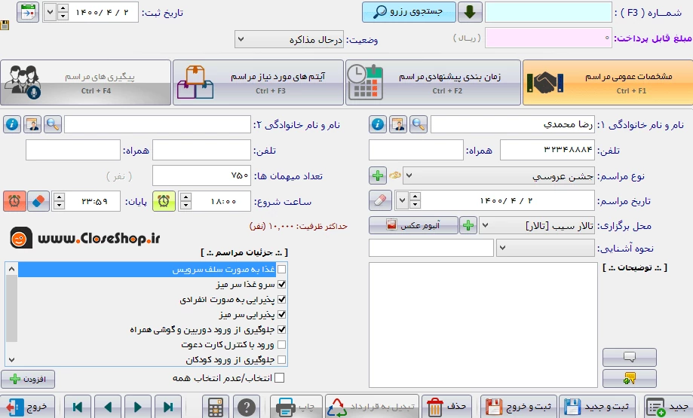Uncheck 'پذیرایی سر میز' checkbox

click(281, 314)
